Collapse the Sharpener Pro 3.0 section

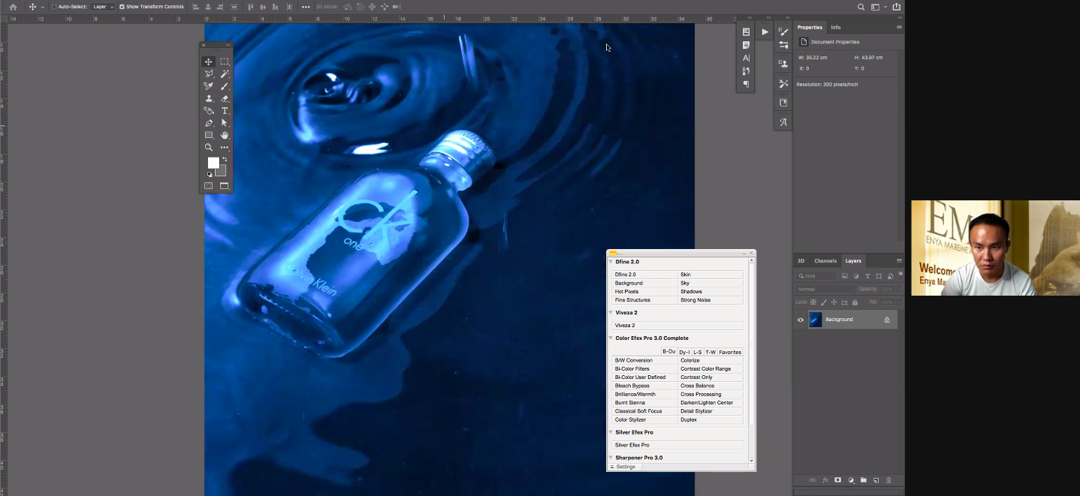[611, 458]
